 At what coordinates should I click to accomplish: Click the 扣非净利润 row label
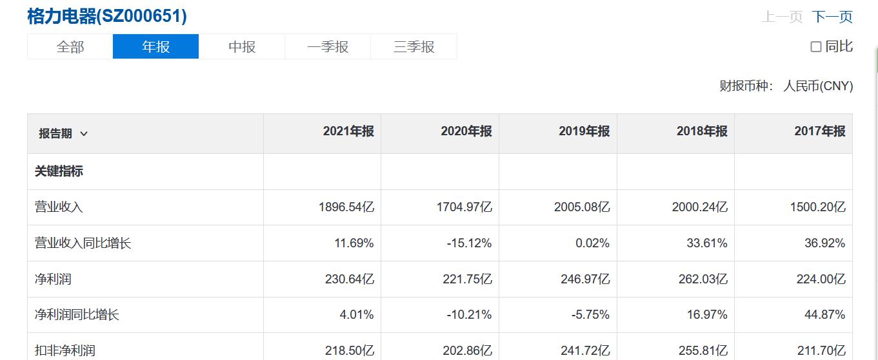(65, 351)
